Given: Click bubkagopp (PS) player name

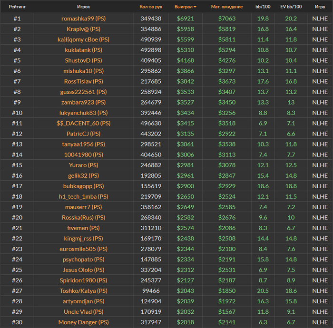Looking at the screenshot, I should click(83, 186).
